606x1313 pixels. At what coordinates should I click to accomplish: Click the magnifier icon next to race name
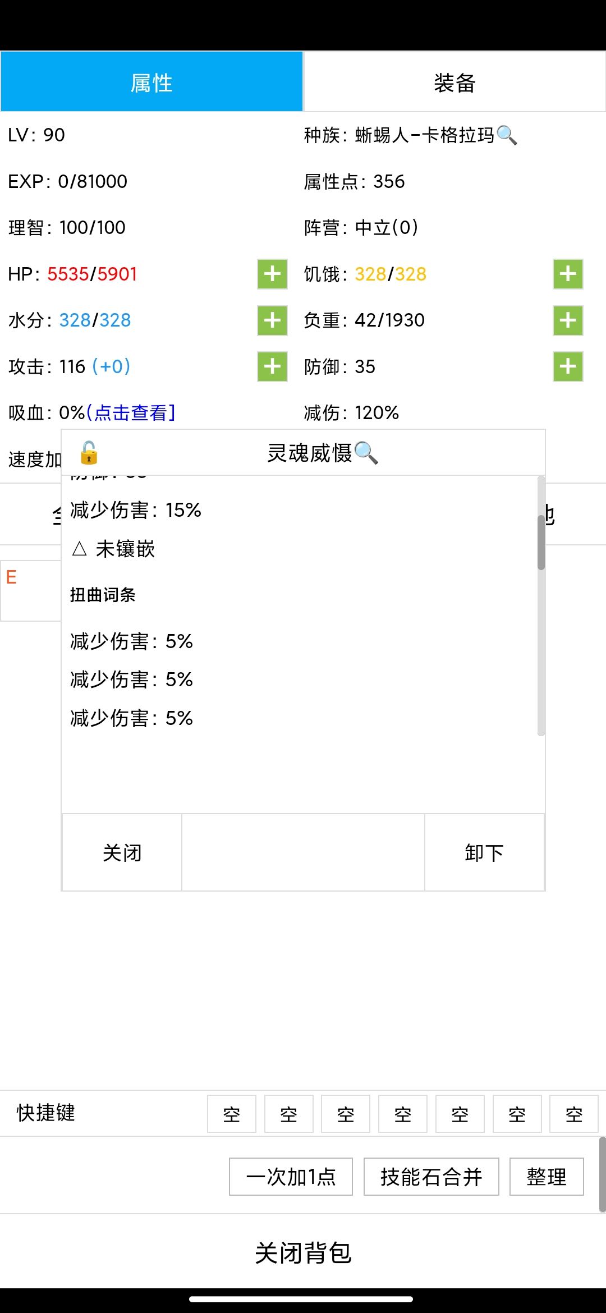[x=507, y=135]
